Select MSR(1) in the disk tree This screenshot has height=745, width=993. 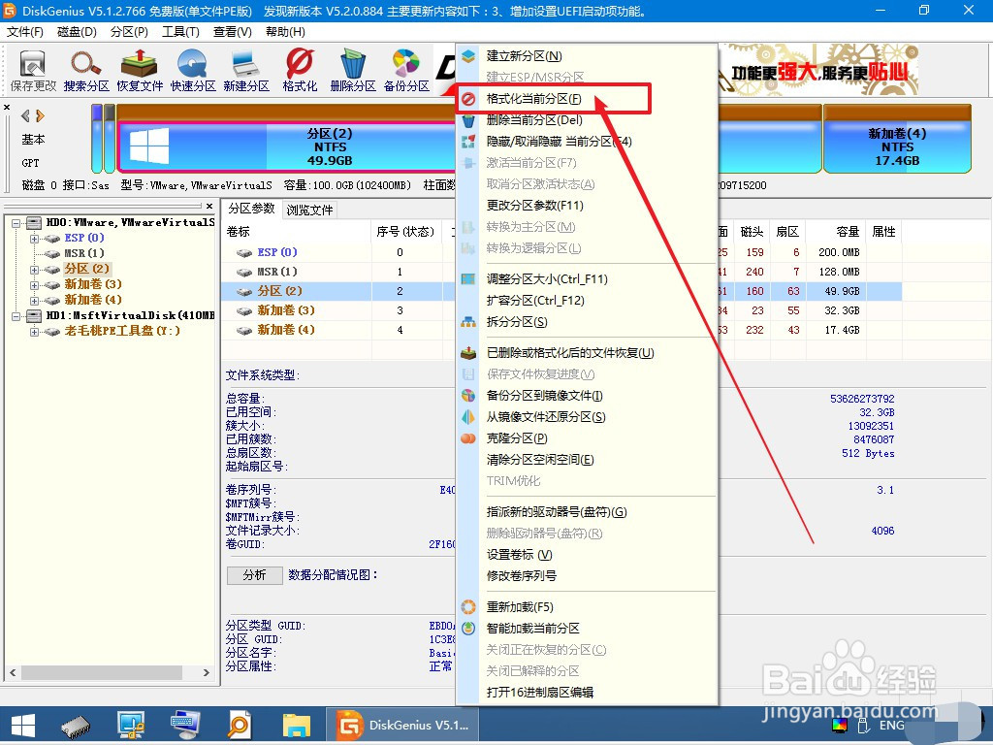(x=84, y=253)
